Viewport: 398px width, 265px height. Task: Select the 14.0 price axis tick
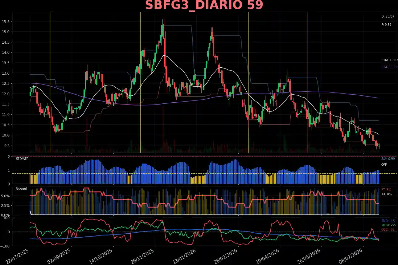click(x=6, y=53)
